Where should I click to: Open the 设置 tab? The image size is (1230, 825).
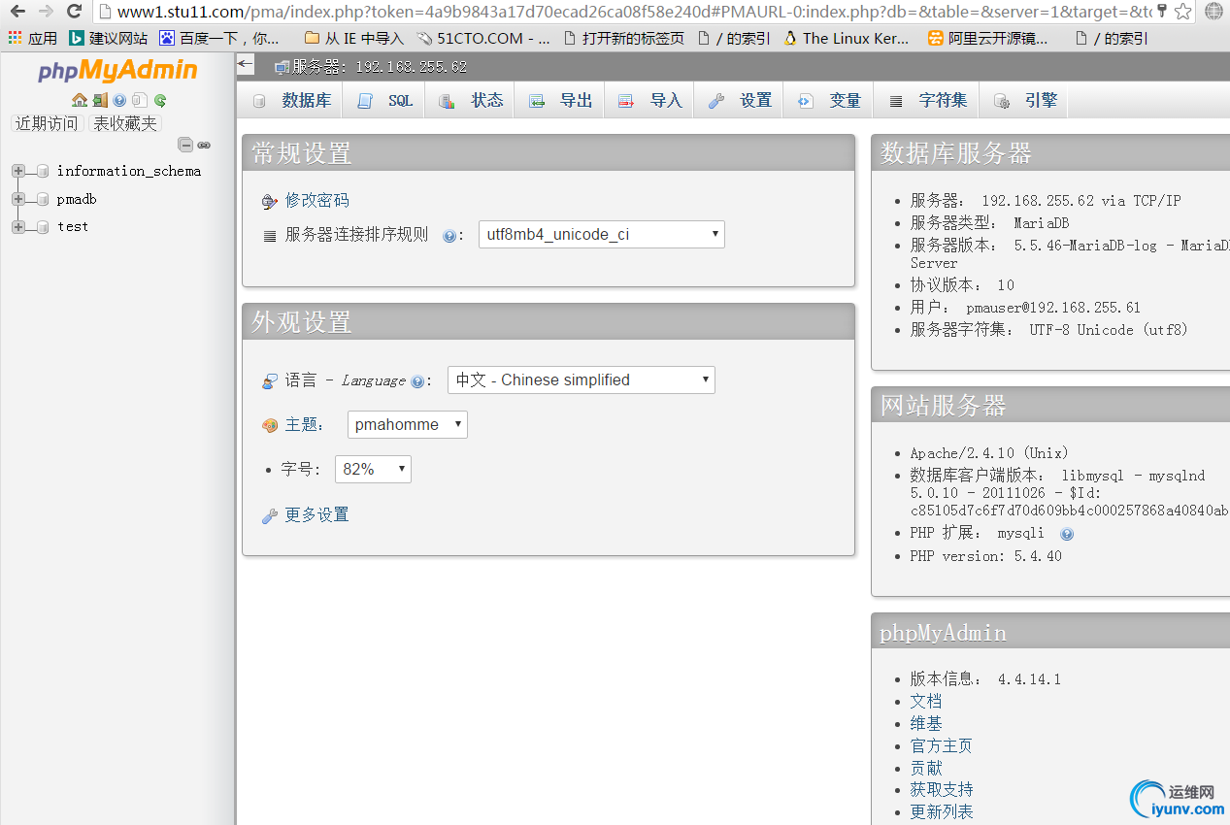coord(739,101)
